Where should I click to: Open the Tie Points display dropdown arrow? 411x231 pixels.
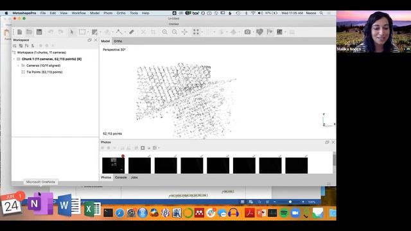pos(202,32)
